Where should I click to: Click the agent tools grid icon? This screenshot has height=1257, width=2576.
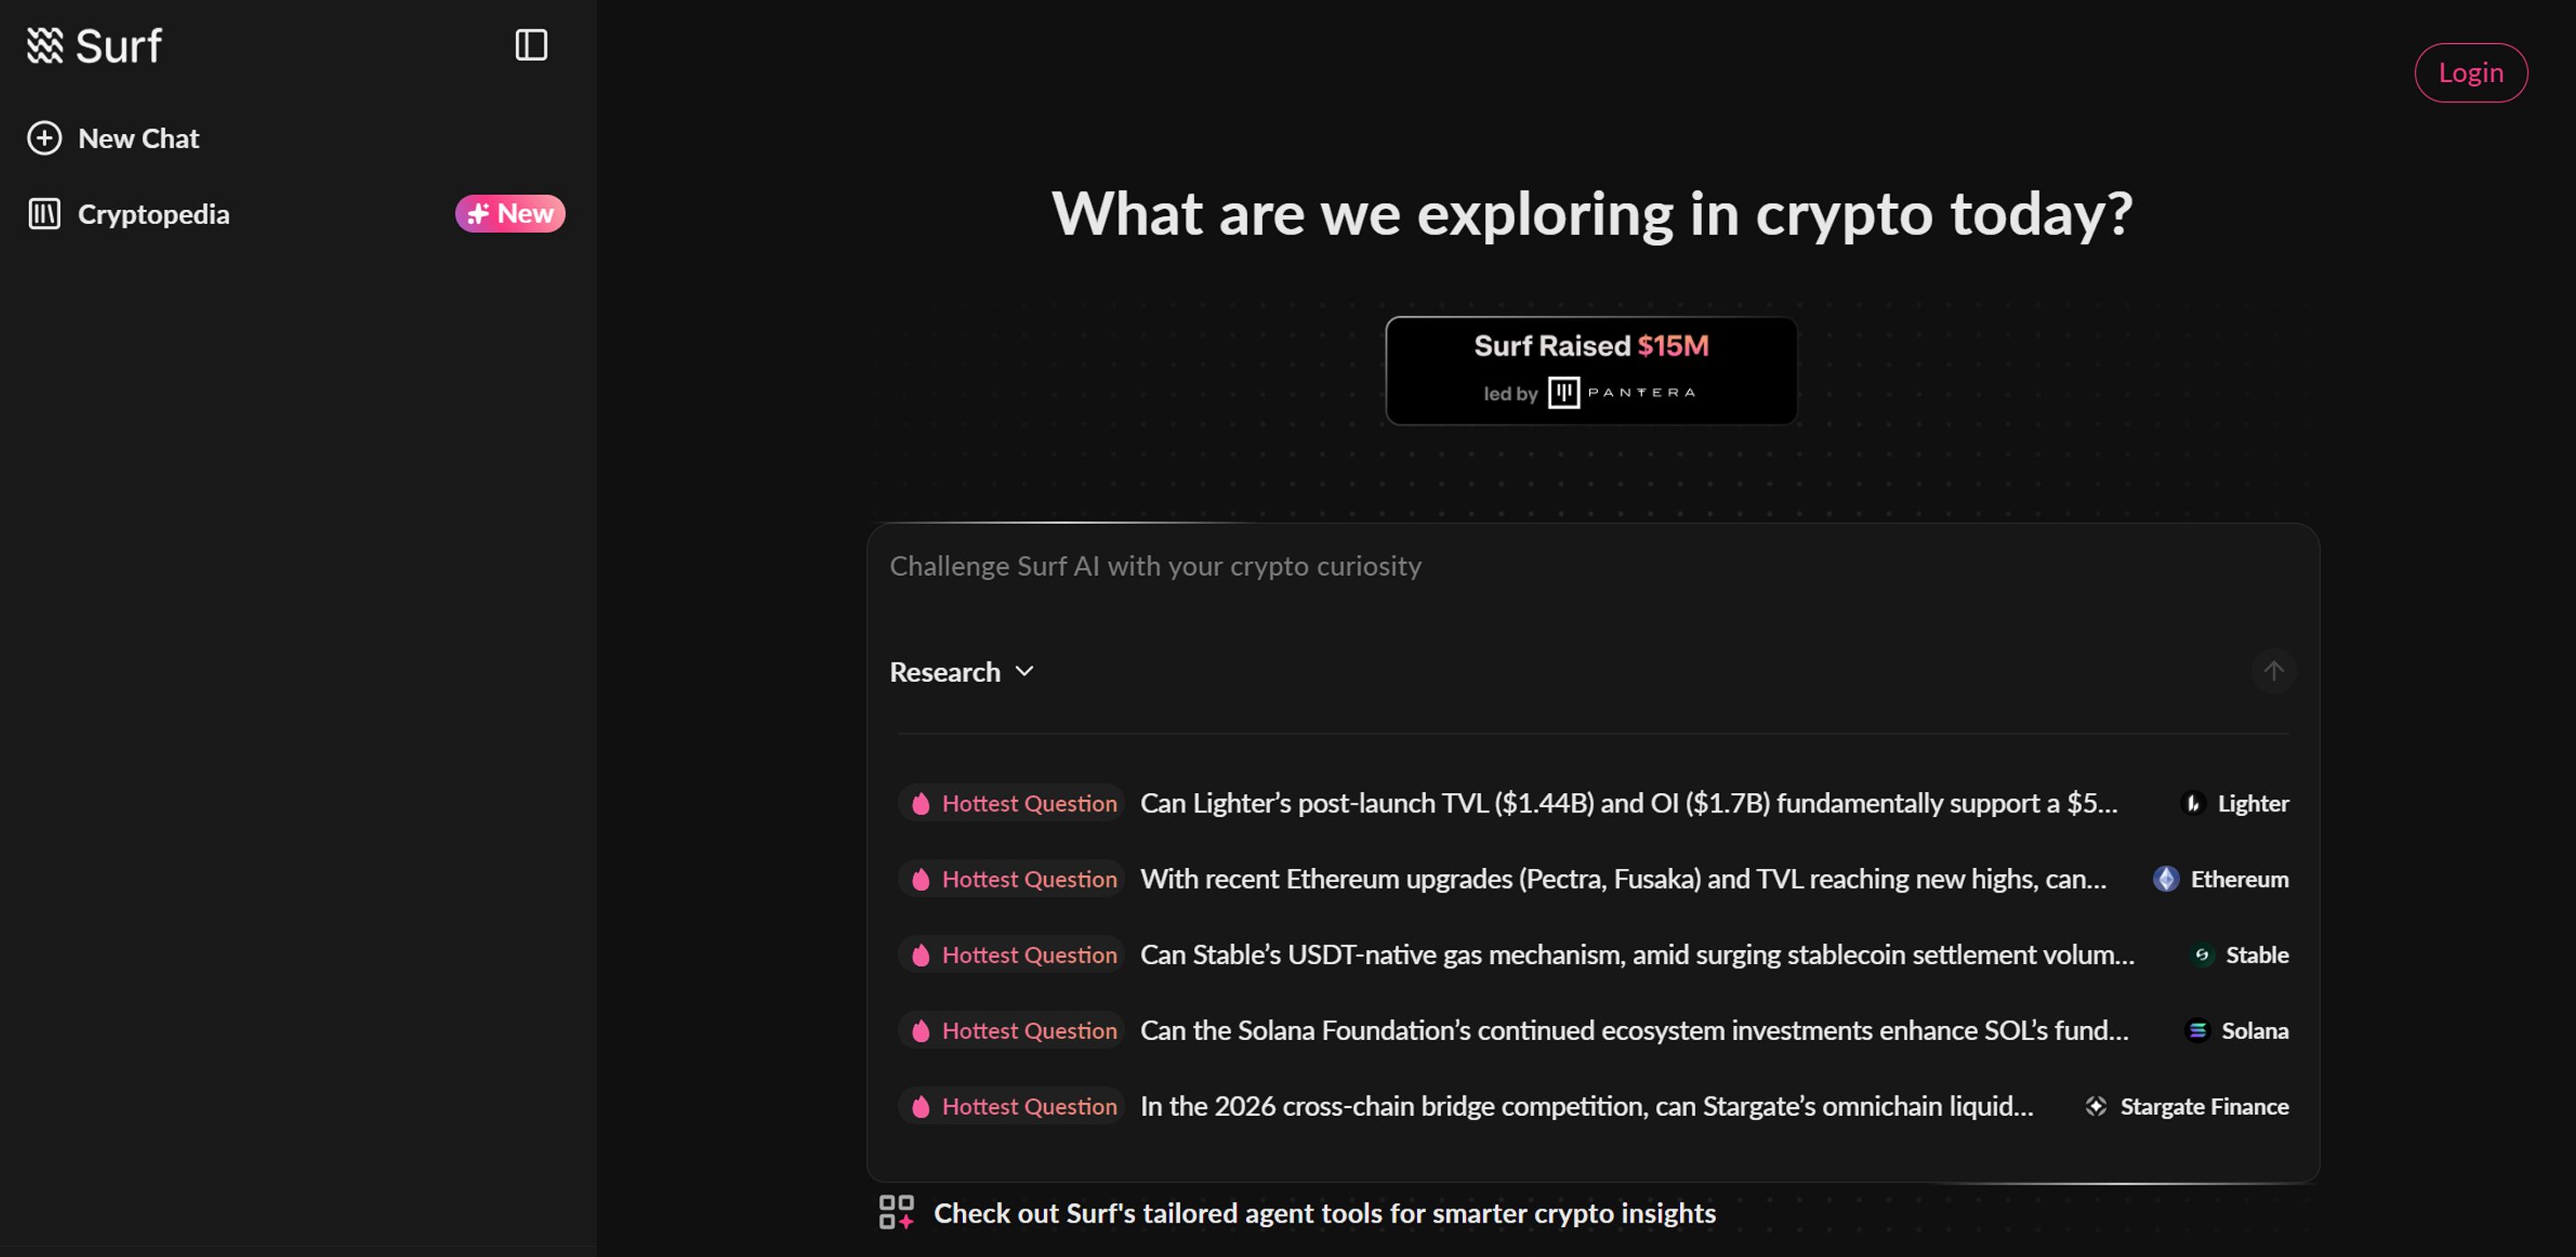point(896,1212)
